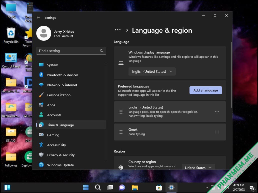Go to Bluetooth & devices settings
The image size is (258, 193).
pos(71,75)
